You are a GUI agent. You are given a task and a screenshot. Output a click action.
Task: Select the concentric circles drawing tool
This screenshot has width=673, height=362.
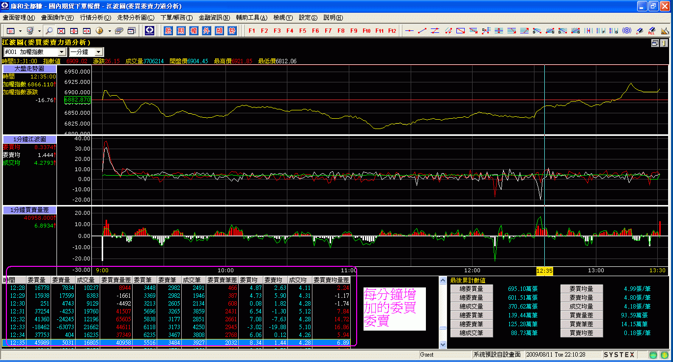pos(627,31)
